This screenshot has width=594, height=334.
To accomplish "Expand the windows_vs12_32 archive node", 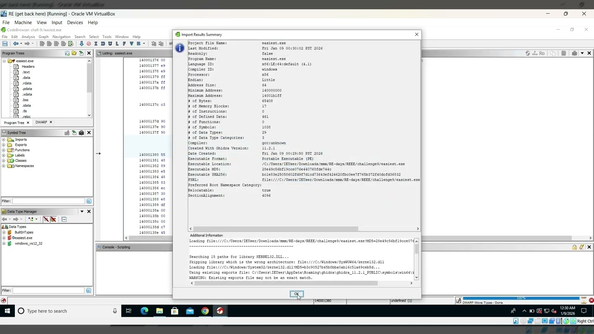I will 4,244.
